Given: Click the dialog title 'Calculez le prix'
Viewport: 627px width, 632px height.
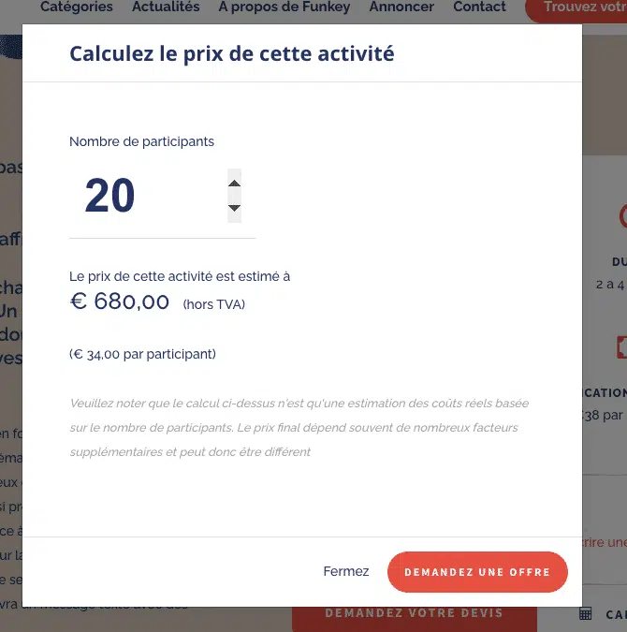Looking at the screenshot, I should pyautogui.click(x=232, y=53).
